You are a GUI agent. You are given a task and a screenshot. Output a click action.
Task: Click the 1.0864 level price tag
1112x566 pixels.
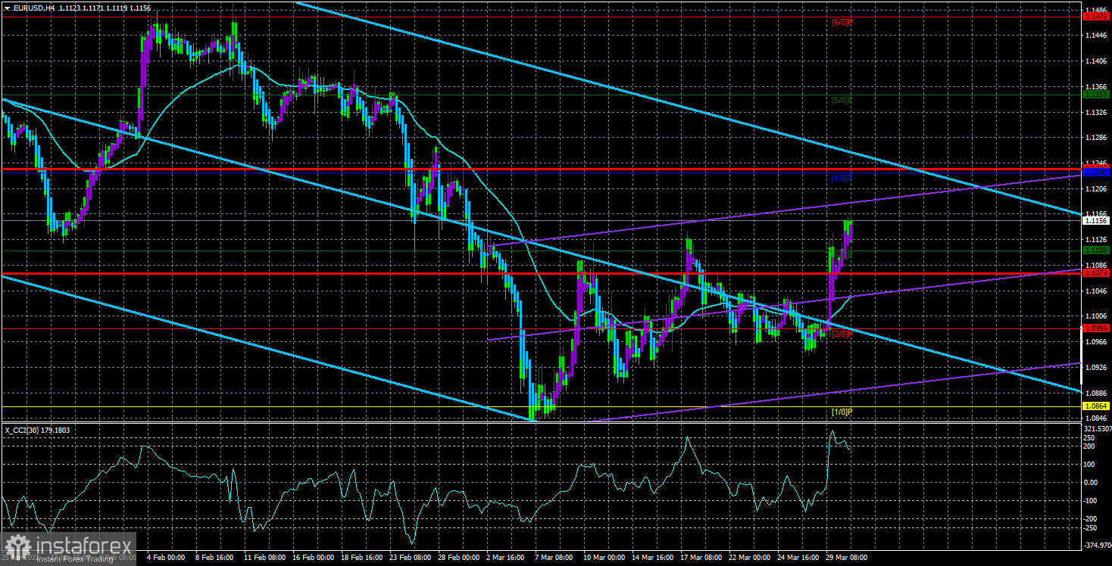pos(1097,406)
